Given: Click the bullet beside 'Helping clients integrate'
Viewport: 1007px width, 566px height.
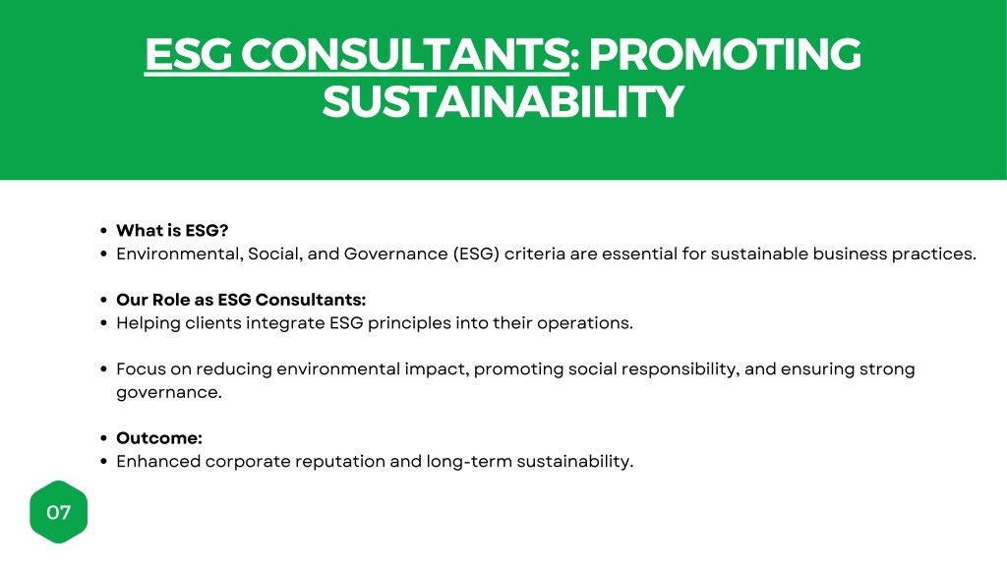Looking at the screenshot, I should (x=103, y=322).
